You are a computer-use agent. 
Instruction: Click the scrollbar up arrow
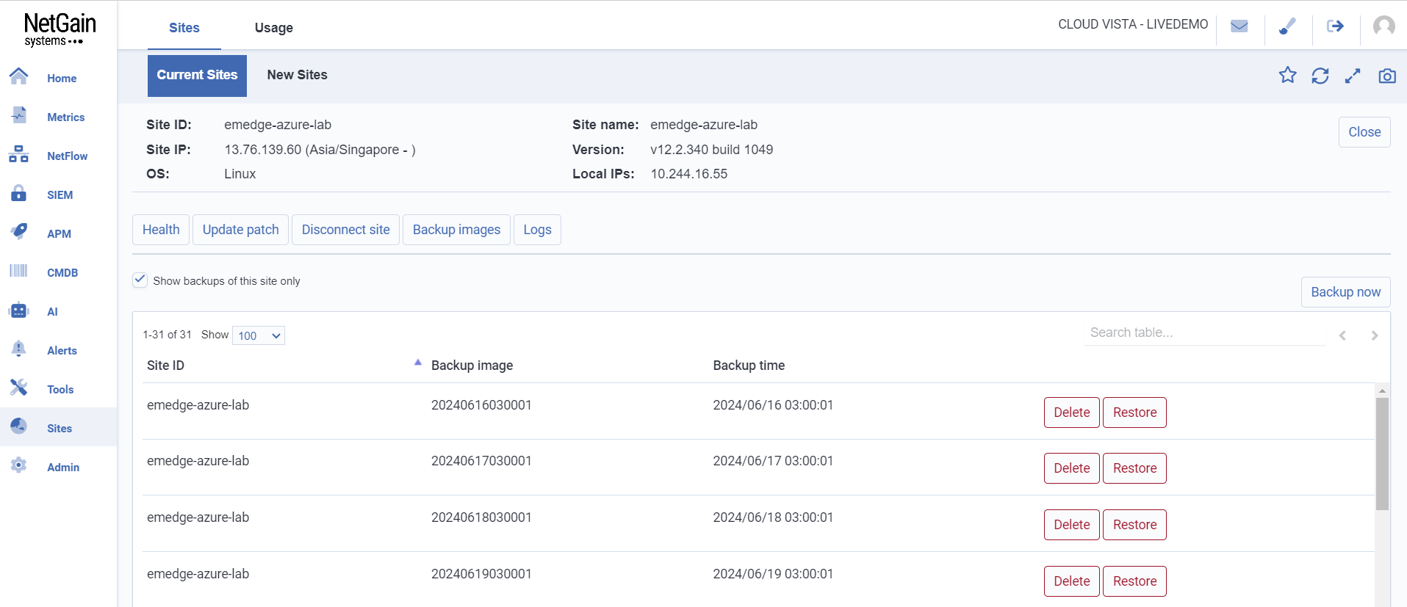(1382, 391)
